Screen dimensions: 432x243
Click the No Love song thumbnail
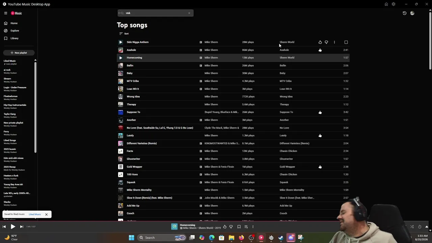pyautogui.click(x=120, y=128)
